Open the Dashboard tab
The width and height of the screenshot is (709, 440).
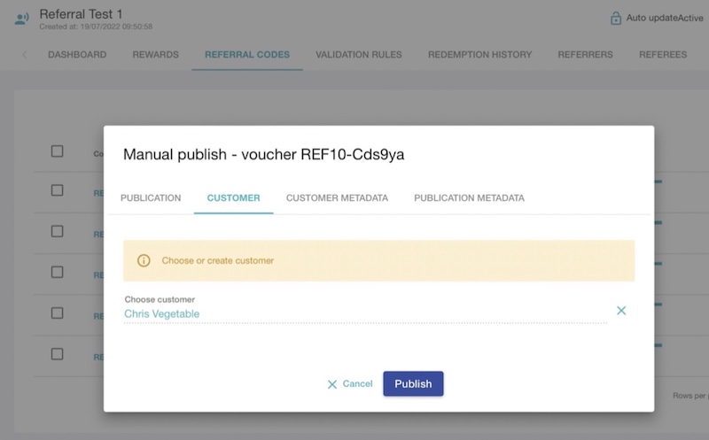77,55
